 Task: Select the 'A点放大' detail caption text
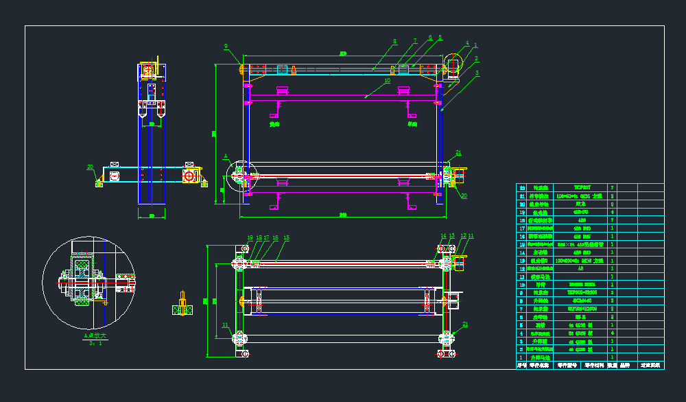[x=95, y=336]
